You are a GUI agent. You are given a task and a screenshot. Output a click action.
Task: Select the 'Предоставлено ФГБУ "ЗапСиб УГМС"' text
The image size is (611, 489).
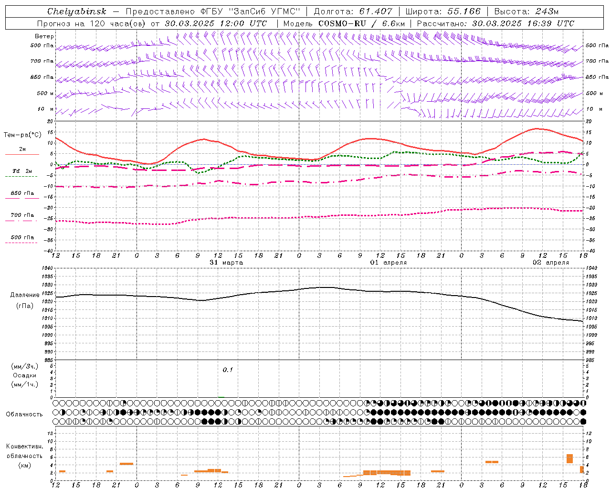pyautogui.click(x=212, y=11)
